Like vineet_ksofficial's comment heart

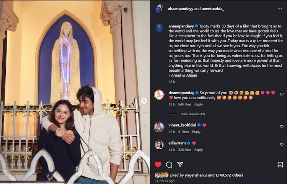tap(282, 127)
